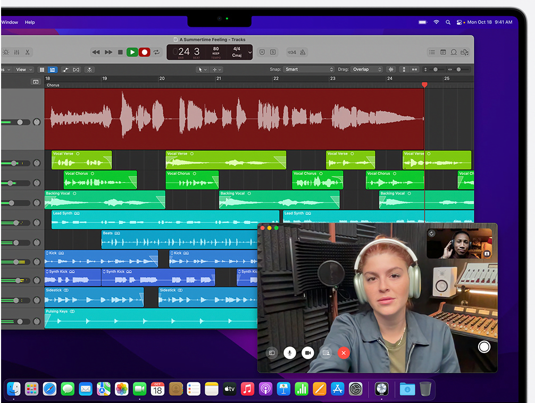This screenshot has height=403, width=535.
Task: Open Finder from the Dock
Action: [14, 389]
